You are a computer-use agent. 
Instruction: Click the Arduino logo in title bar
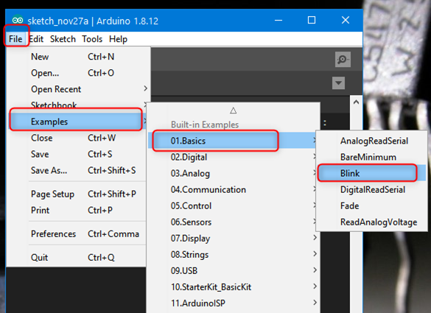point(18,21)
